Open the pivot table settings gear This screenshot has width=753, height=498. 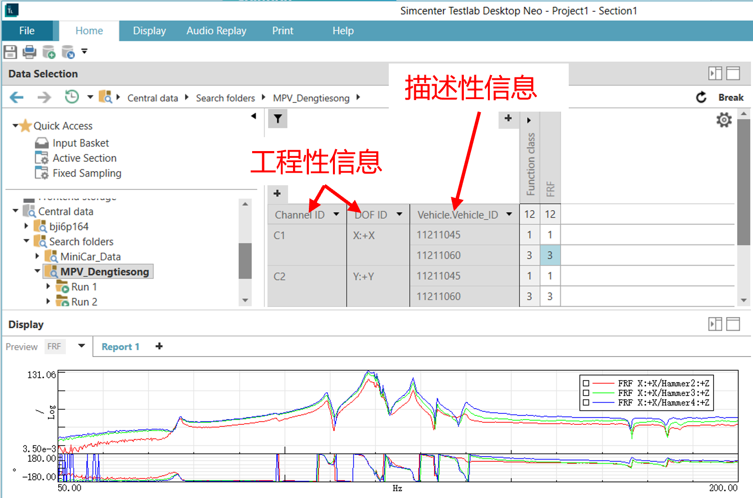click(724, 120)
